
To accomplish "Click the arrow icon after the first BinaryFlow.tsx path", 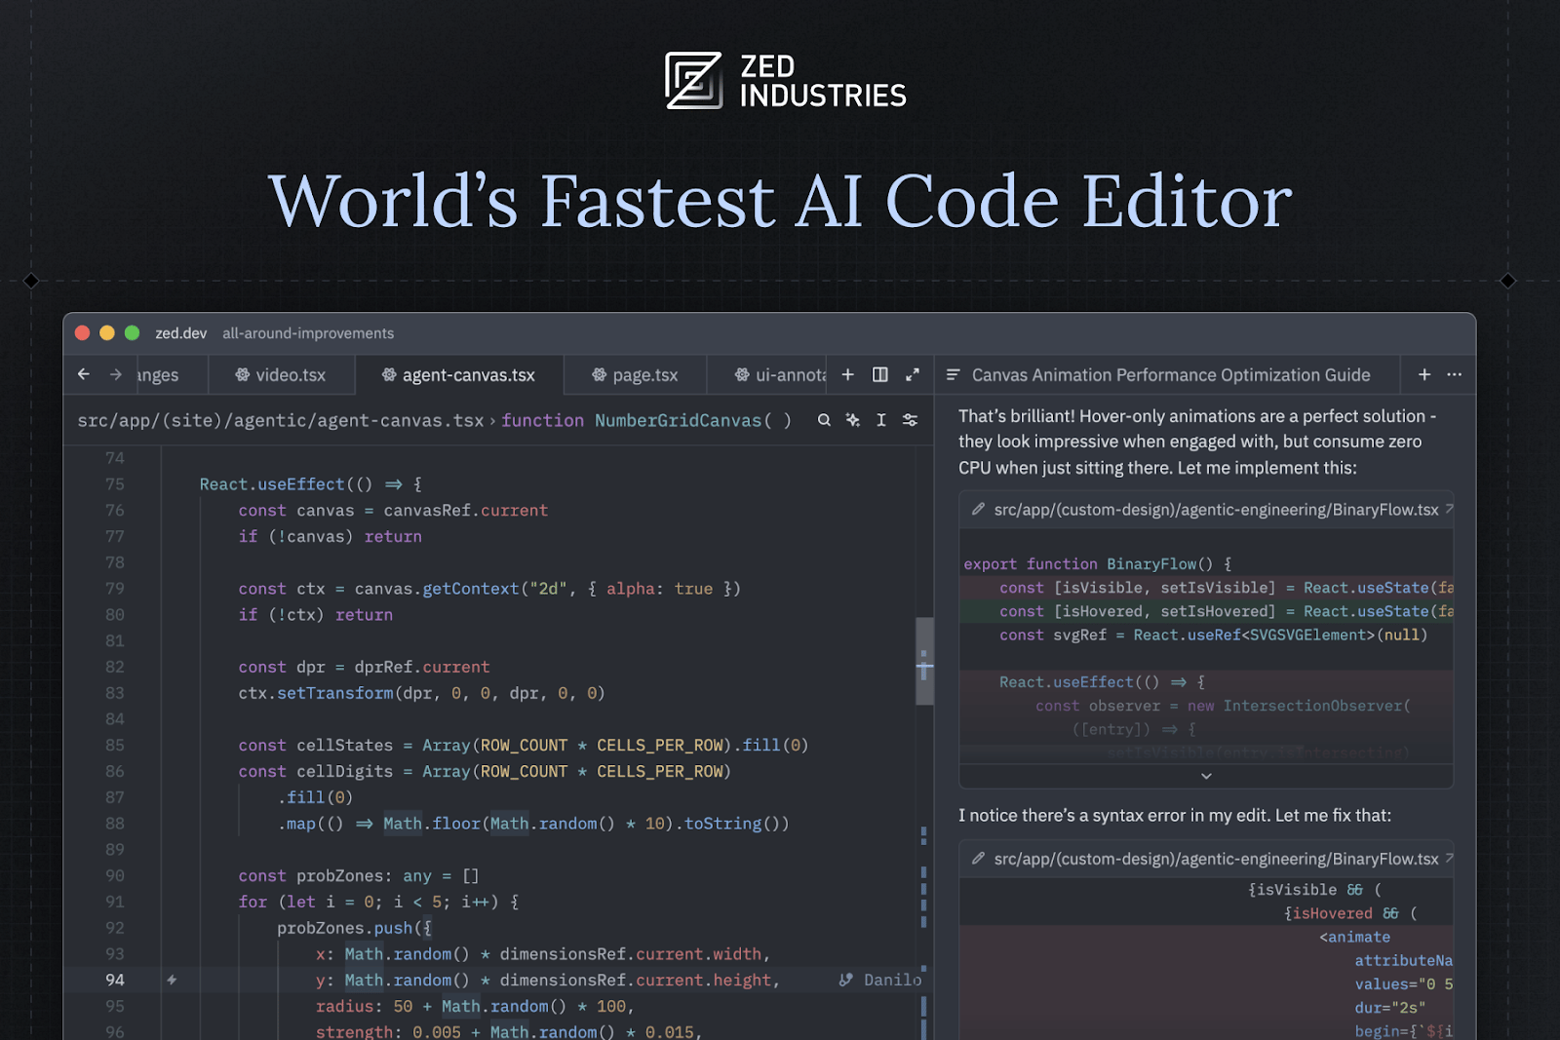I will [1449, 508].
